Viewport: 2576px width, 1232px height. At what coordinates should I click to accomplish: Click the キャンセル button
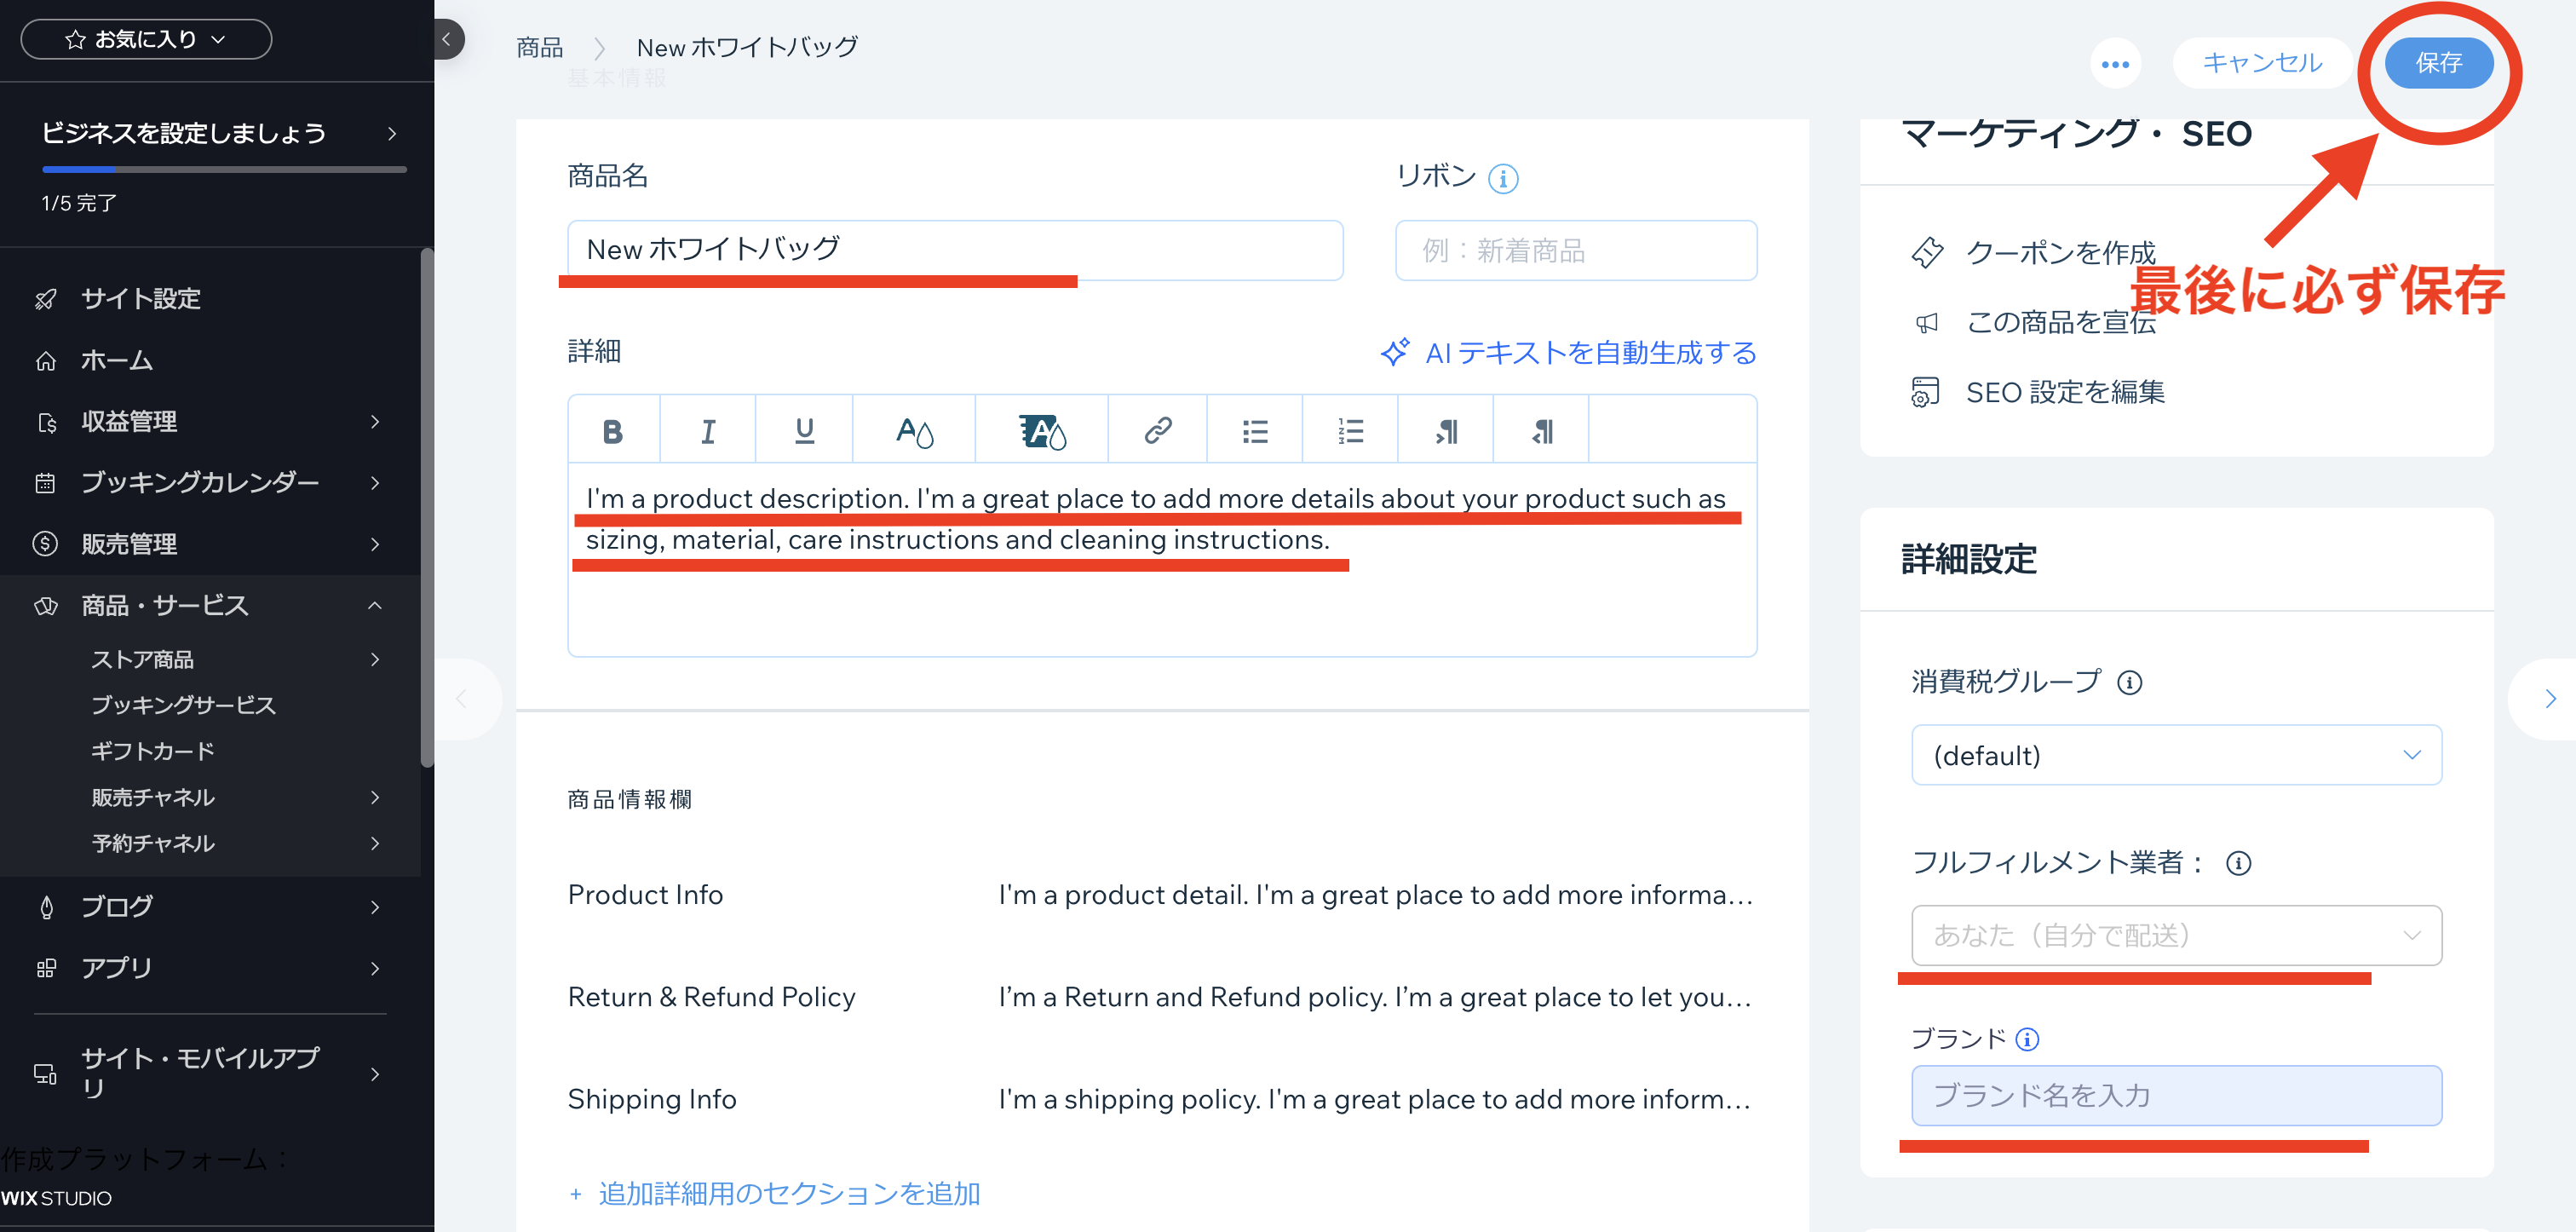[2262, 63]
